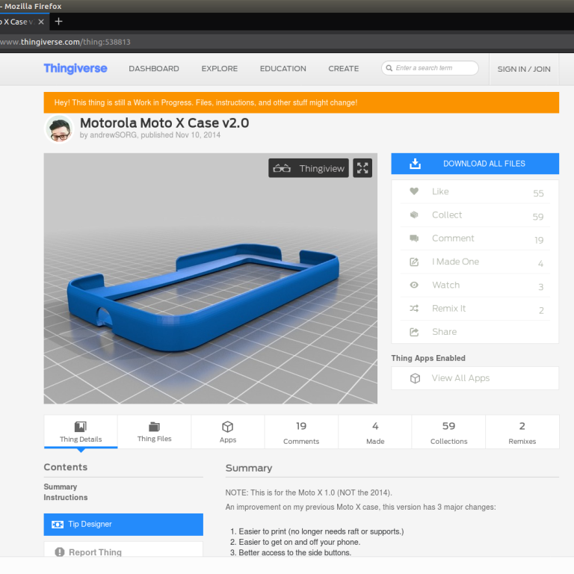This screenshot has height=574, width=574.
Task: Click Apps cube icon in tabs
Action: 228,427
